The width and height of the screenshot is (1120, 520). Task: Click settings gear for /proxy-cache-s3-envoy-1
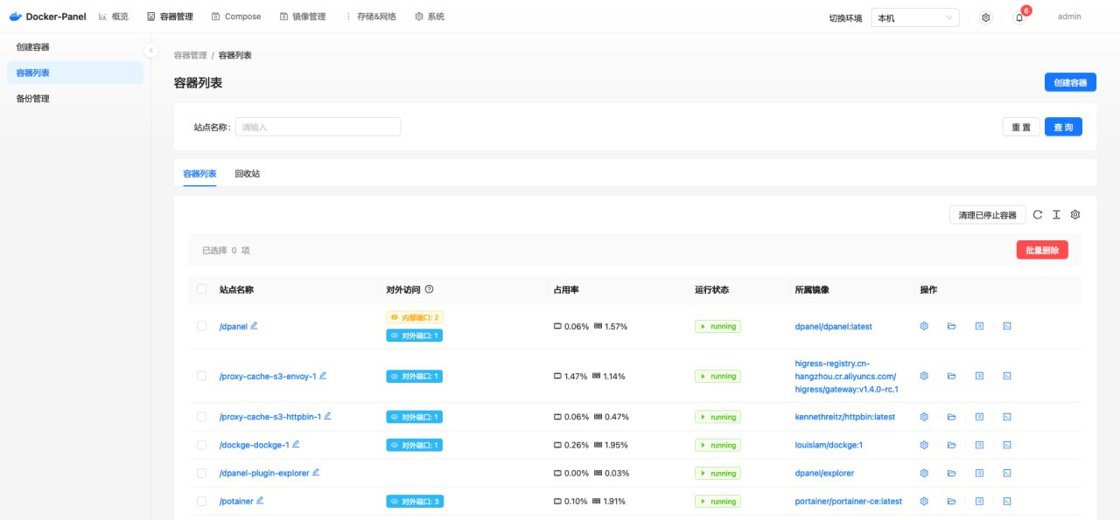(923, 376)
